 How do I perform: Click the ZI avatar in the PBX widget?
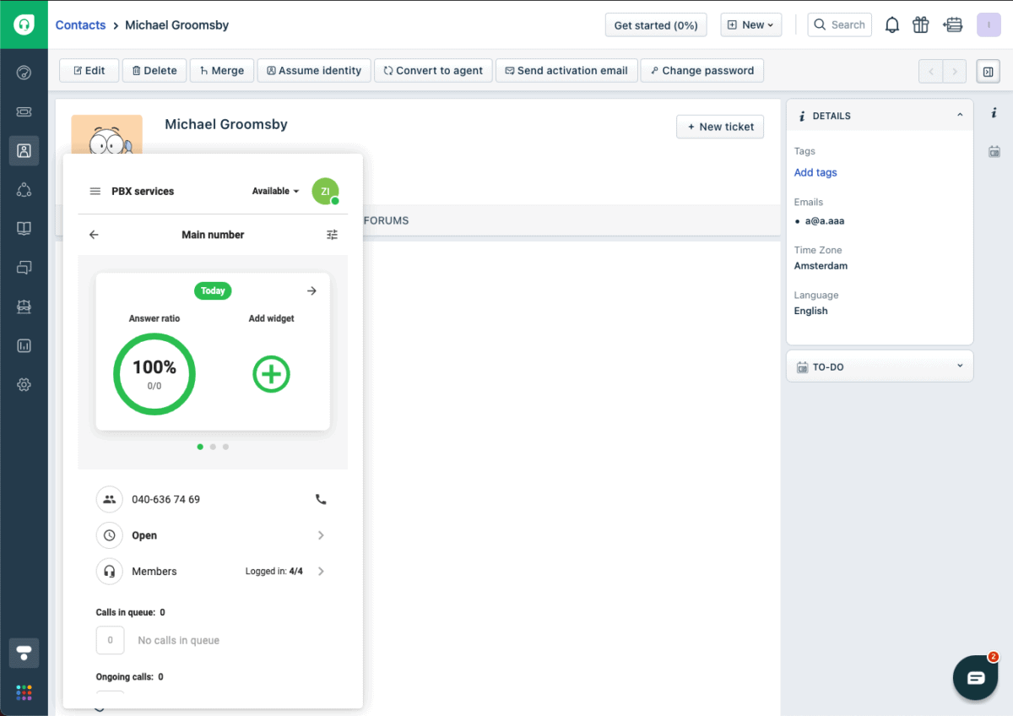pyautogui.click(x=325, y=192)
